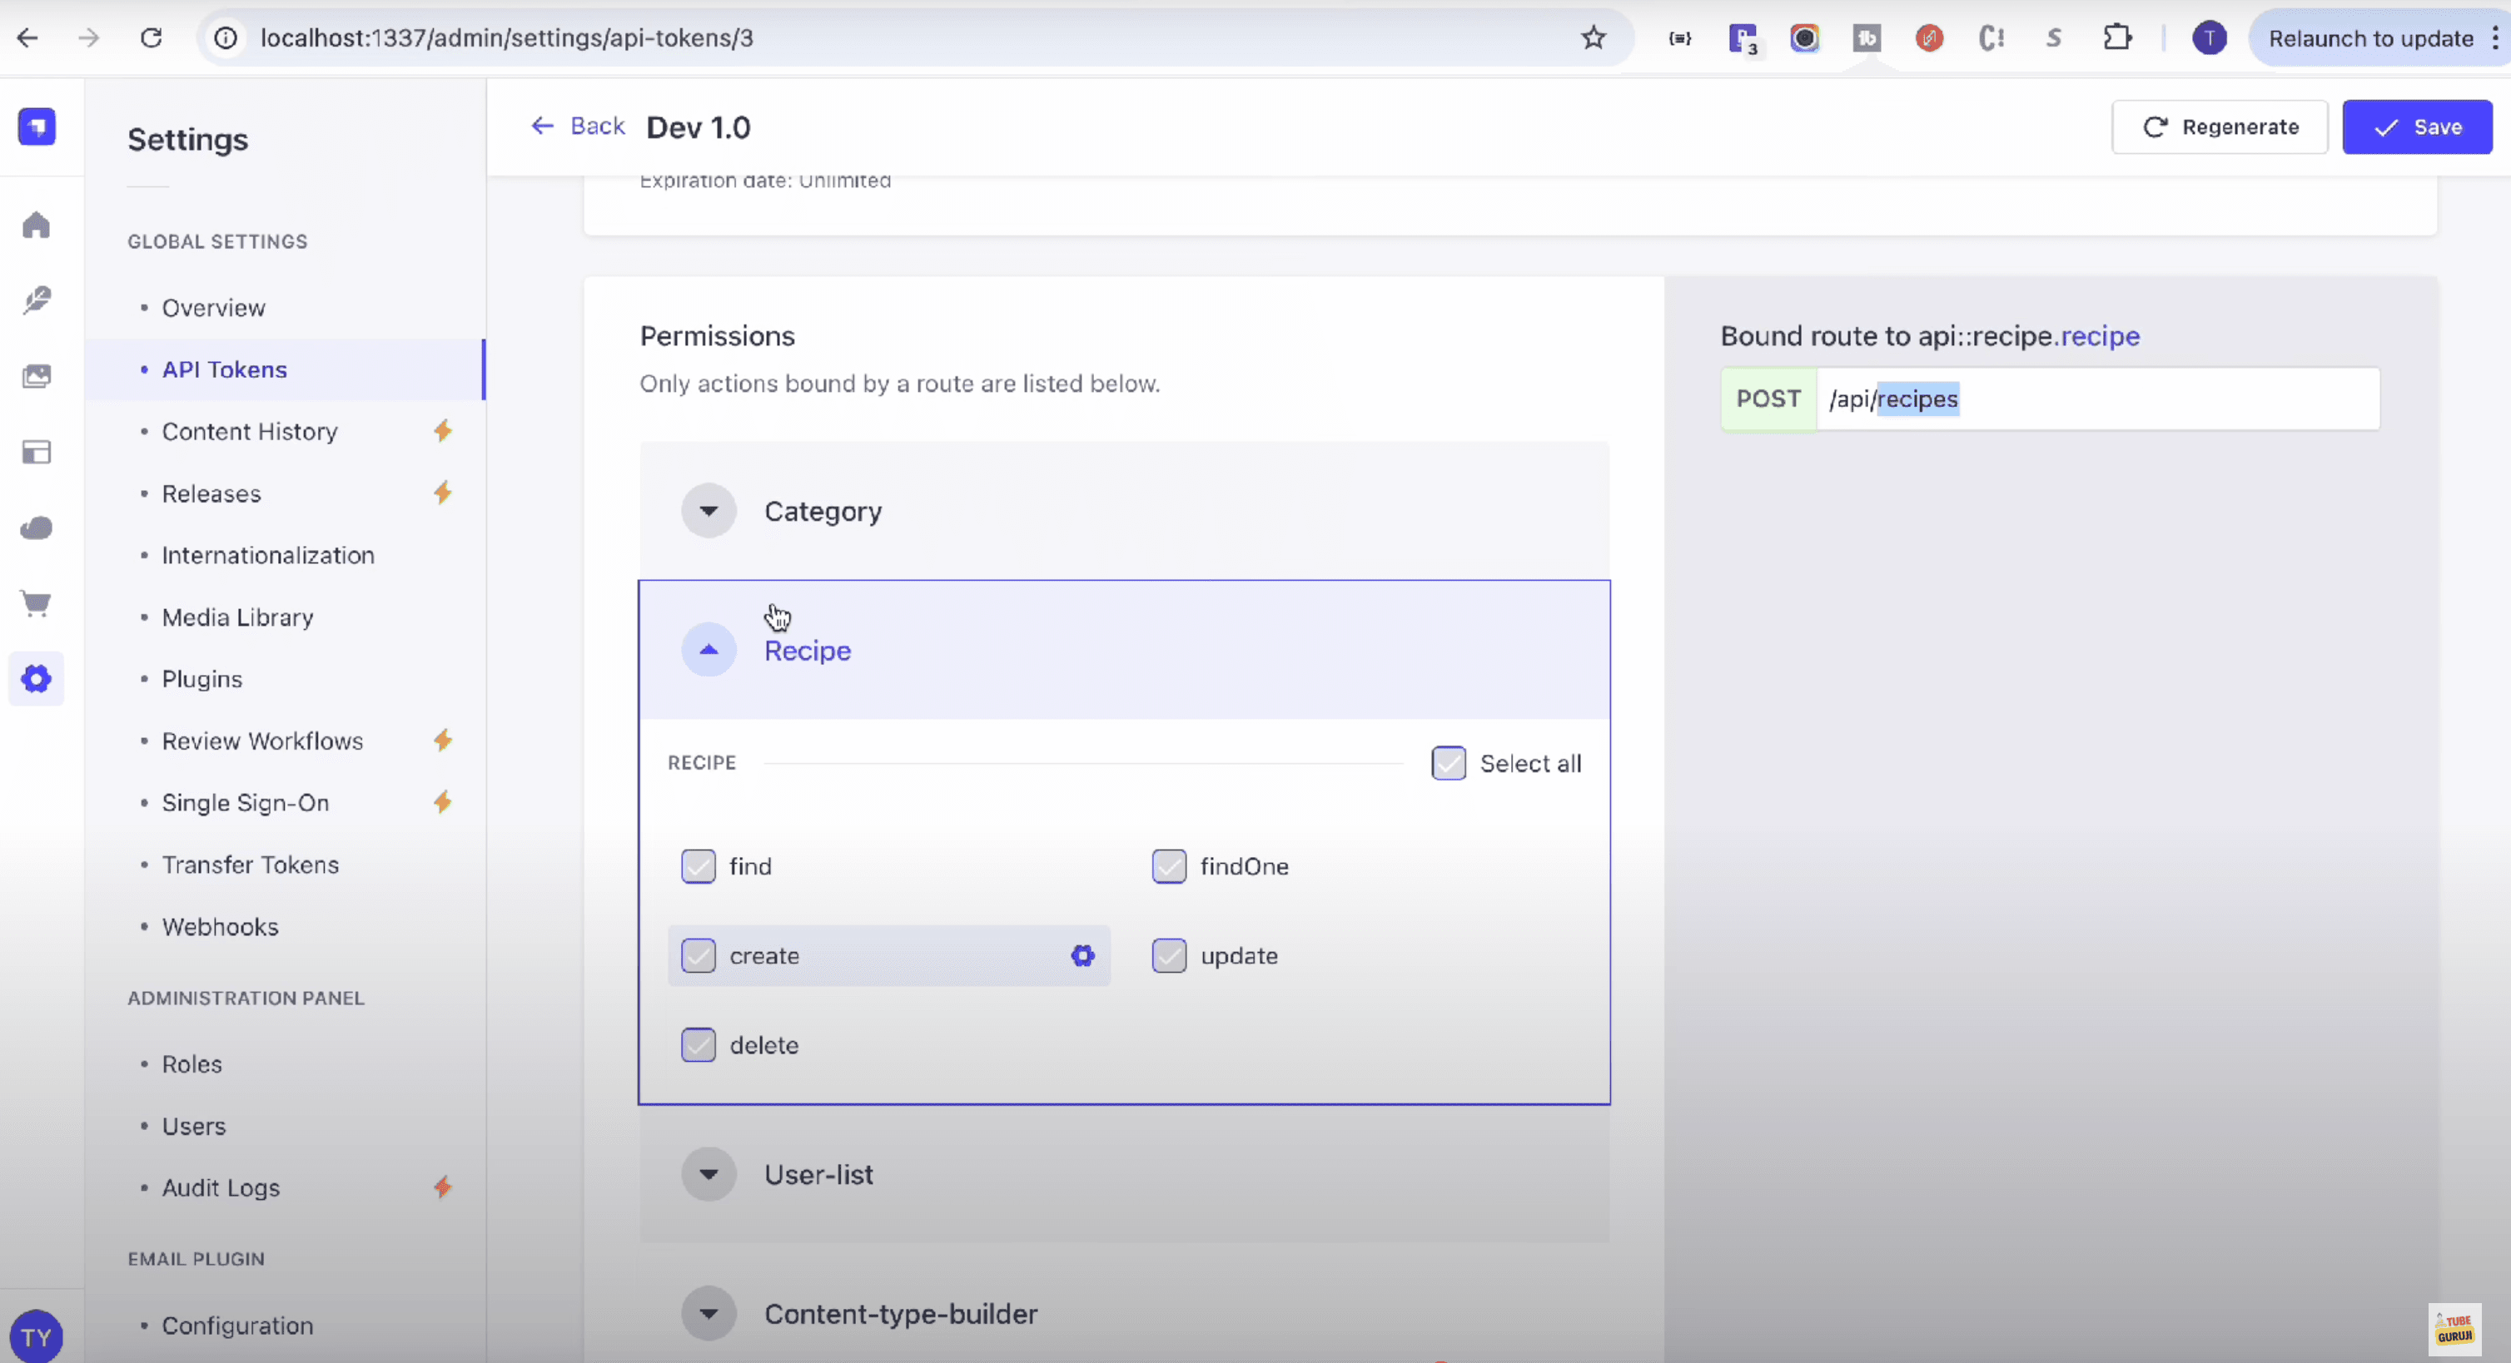The height and width of the screenshot is (1363, 2511).
Task: Open Content-Type Builder layout icon
Action: pyautogui.click(x=36, y=452)
